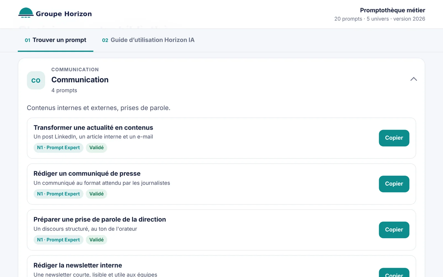This screenshot has width=443, height=277.
Task: Open the Rédiger un communiqué de presse title
Action: coord(87,174)
